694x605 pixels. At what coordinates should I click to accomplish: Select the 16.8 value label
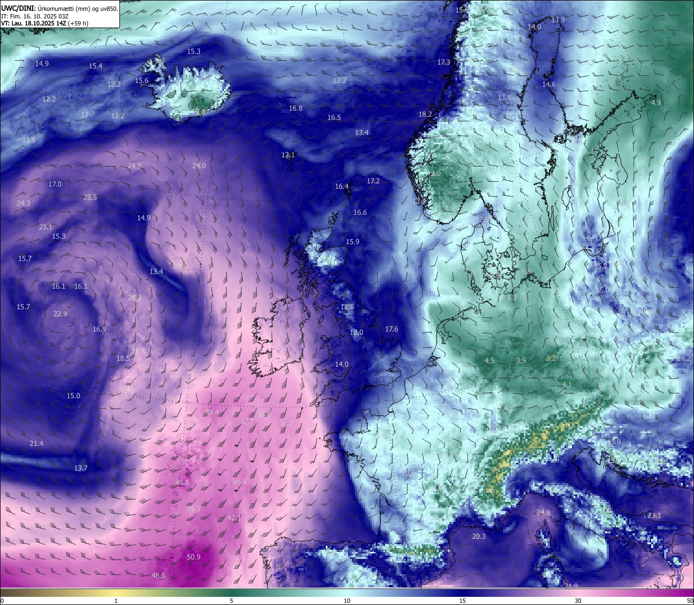tap(295, 108)
